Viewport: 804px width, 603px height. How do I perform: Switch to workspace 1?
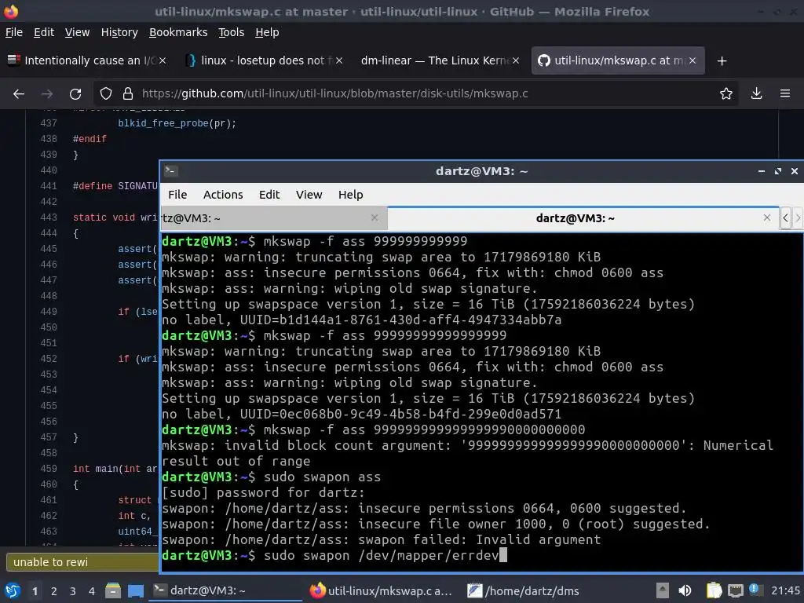point(35,591)
